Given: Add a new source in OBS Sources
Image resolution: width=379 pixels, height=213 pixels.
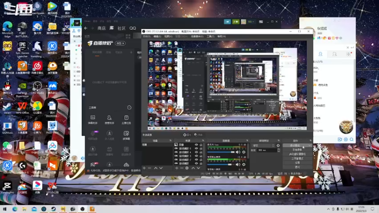Looking at the screenshot, I should click(x=177, y=168).
